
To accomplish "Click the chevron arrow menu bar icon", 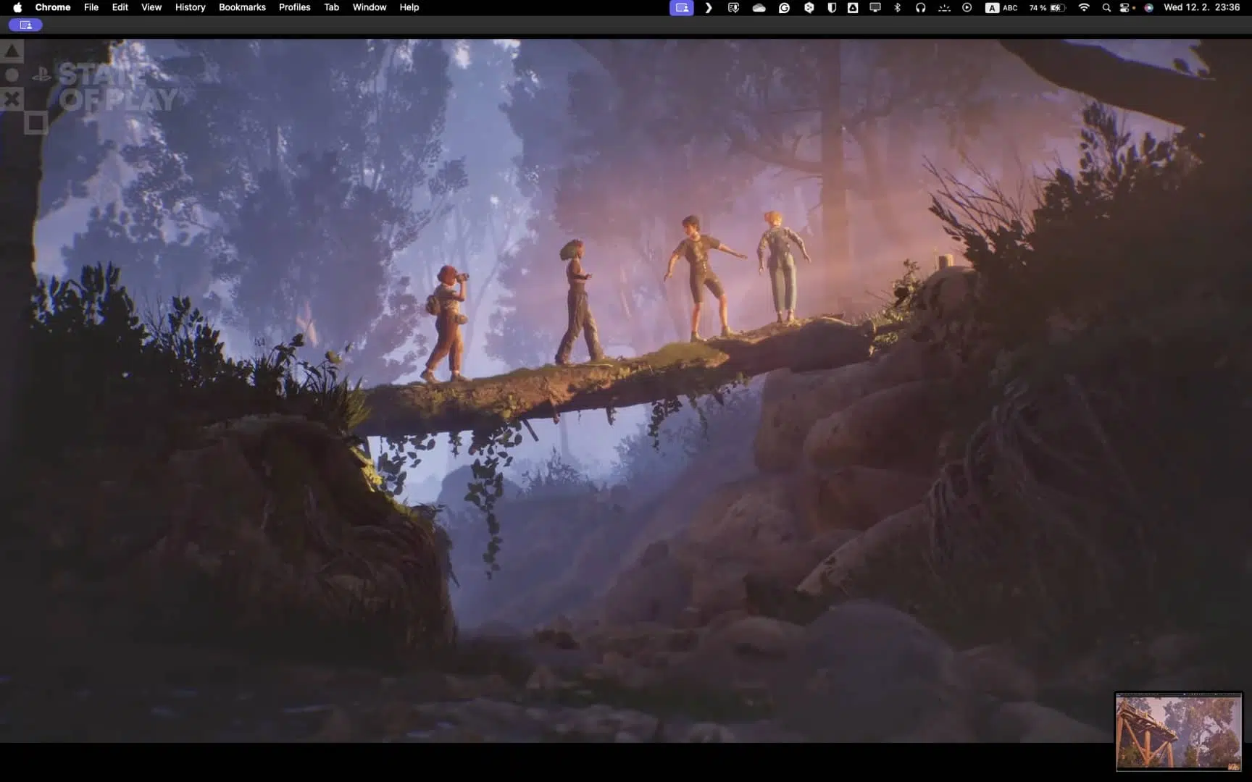I will tap(709, 7).
